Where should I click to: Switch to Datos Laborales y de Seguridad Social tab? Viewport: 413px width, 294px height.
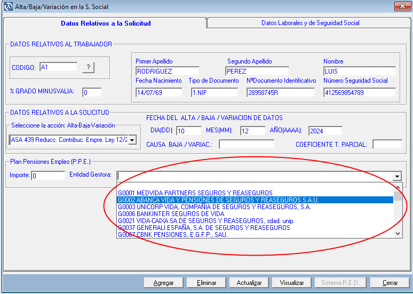pyautogui.click(x=310, y=23)
